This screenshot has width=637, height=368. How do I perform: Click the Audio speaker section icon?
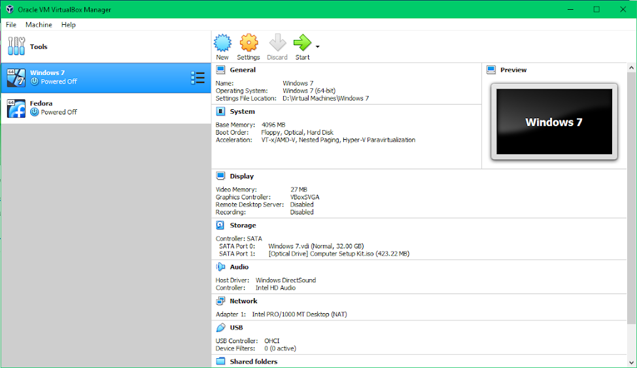pyautogui.click(x=220, y=267)
